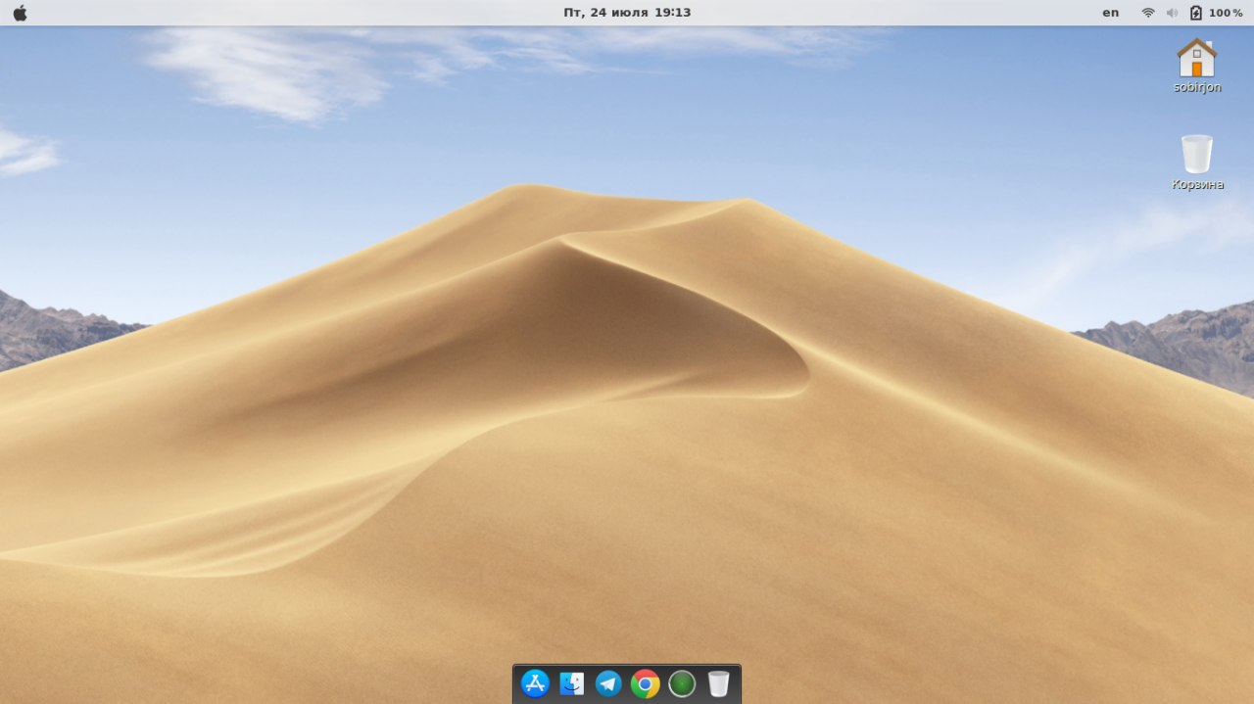Open the Trash in the dock
1254x704 pixels.
pos(718,683)
